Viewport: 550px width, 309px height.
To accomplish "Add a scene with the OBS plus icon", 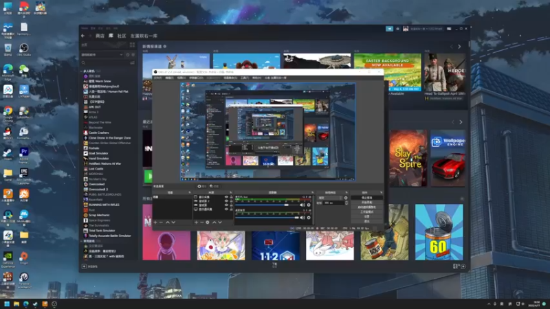I will pos(155,222).
